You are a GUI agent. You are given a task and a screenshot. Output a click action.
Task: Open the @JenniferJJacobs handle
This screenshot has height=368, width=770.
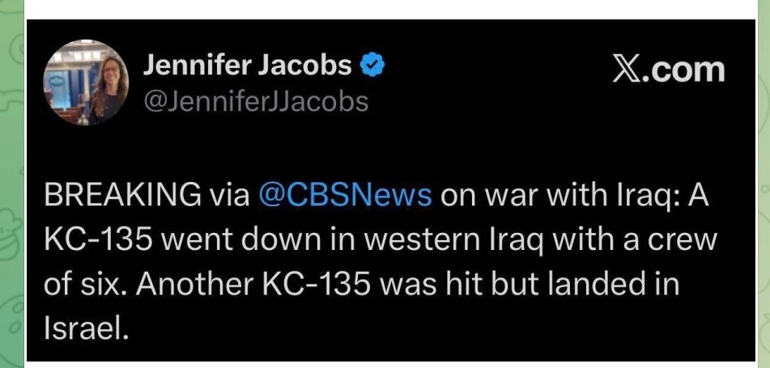(255, 101)
